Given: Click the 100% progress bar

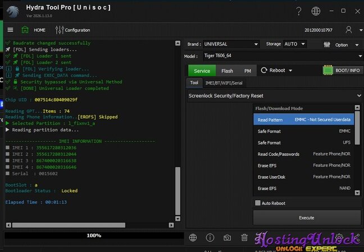Looking at the screenshot, I should point(94,236).
